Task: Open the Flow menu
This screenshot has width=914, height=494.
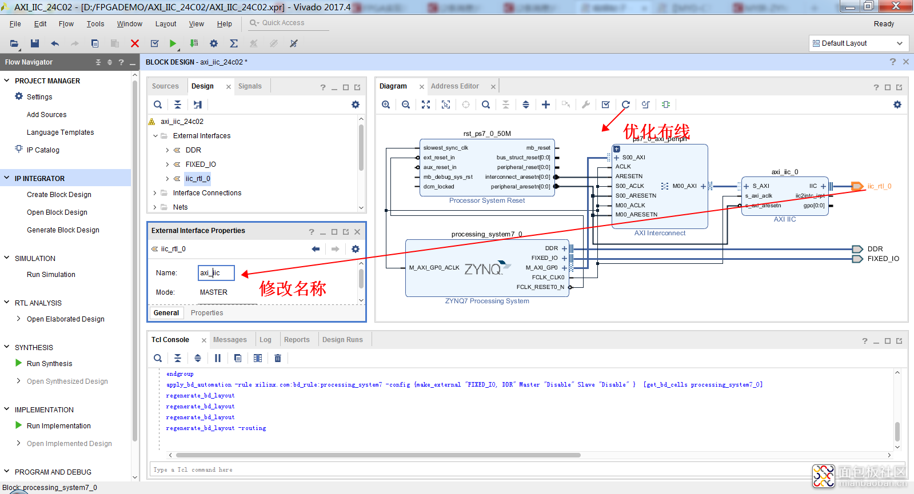Action: [66, 24]
